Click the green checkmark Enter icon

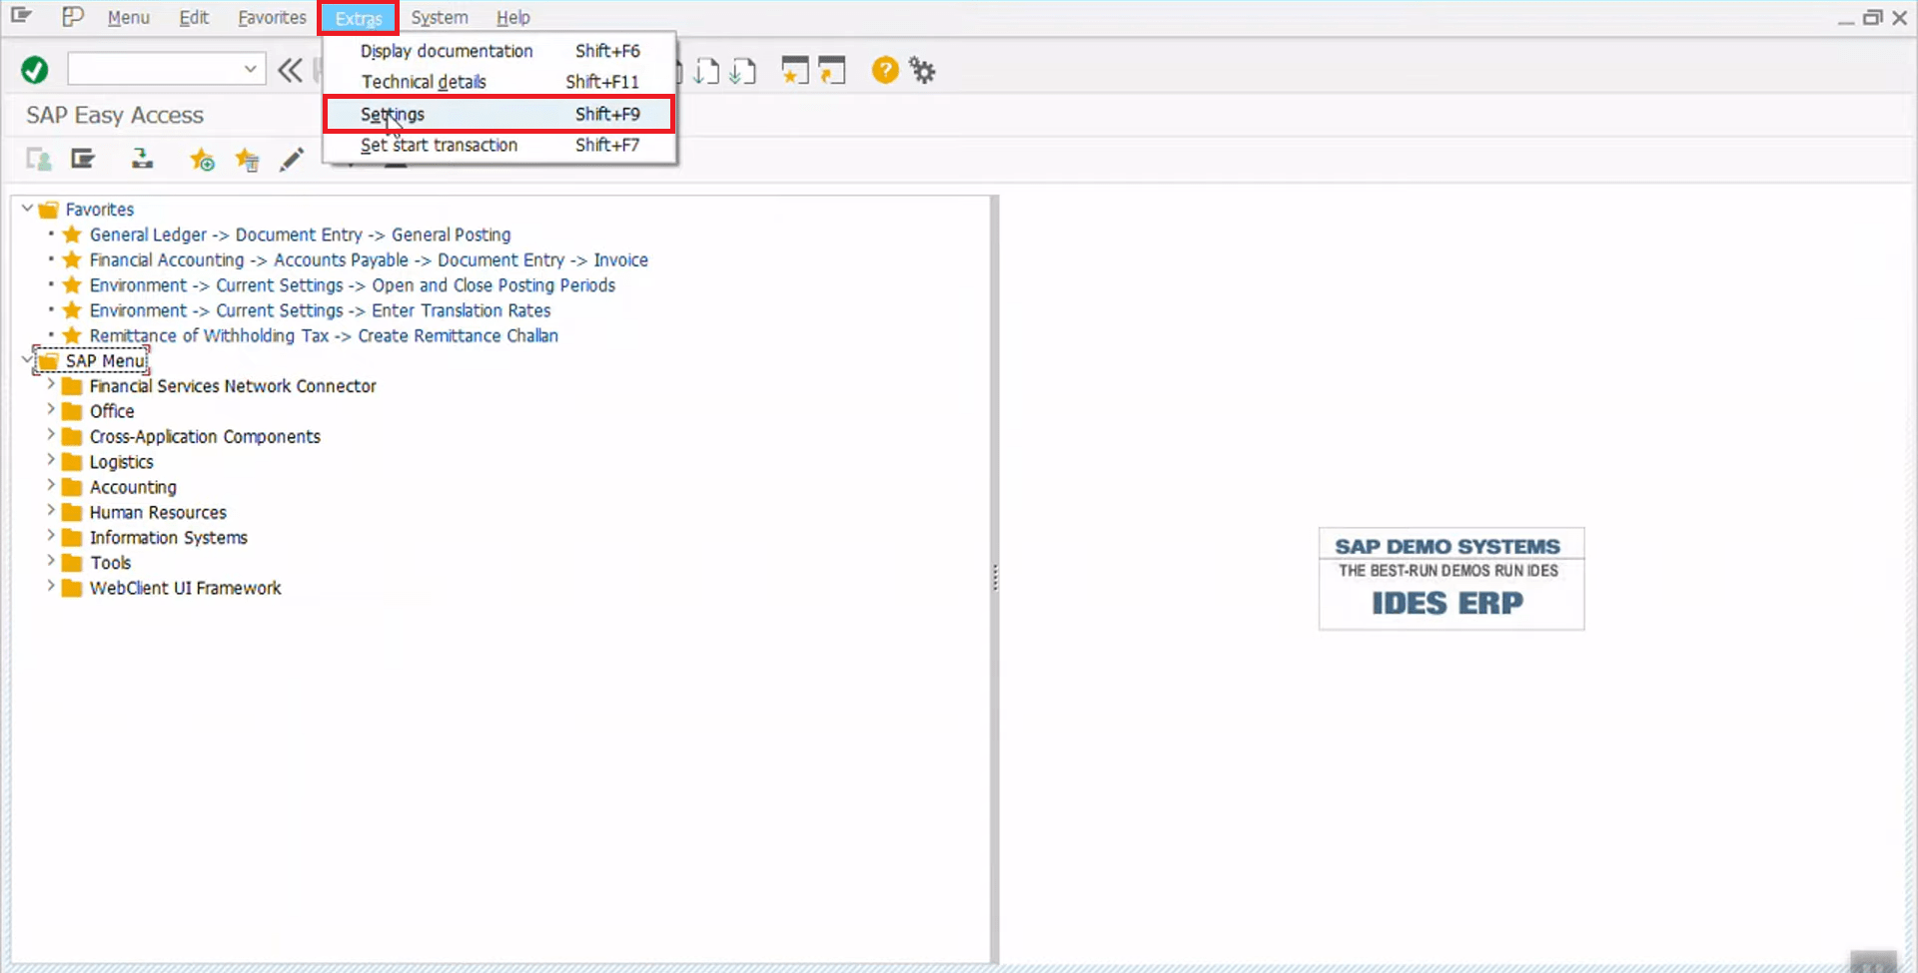coord(33,69)
